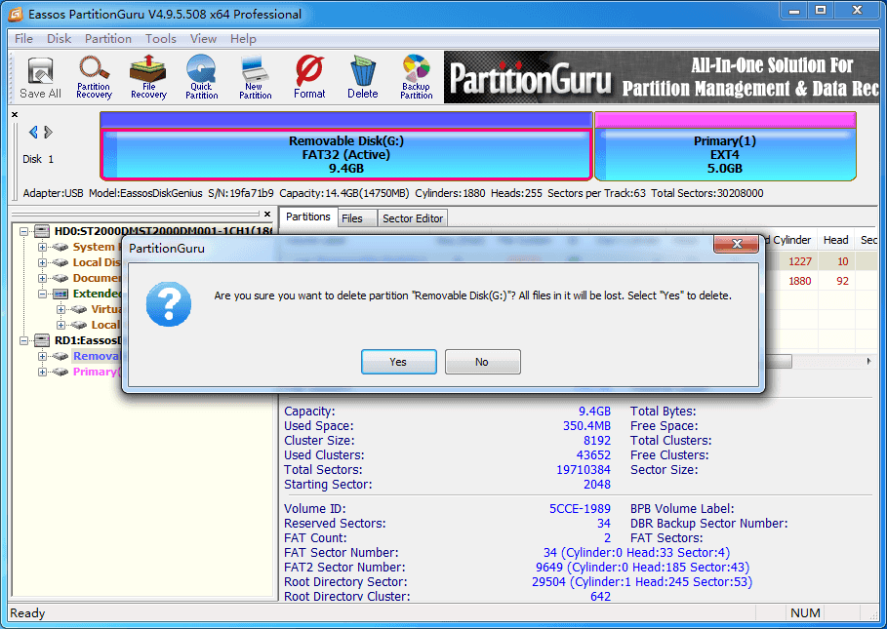This screenshot has width=887, height=629.
Task: Click the Total Sectors value 19710384
Action: coord(584,470)
